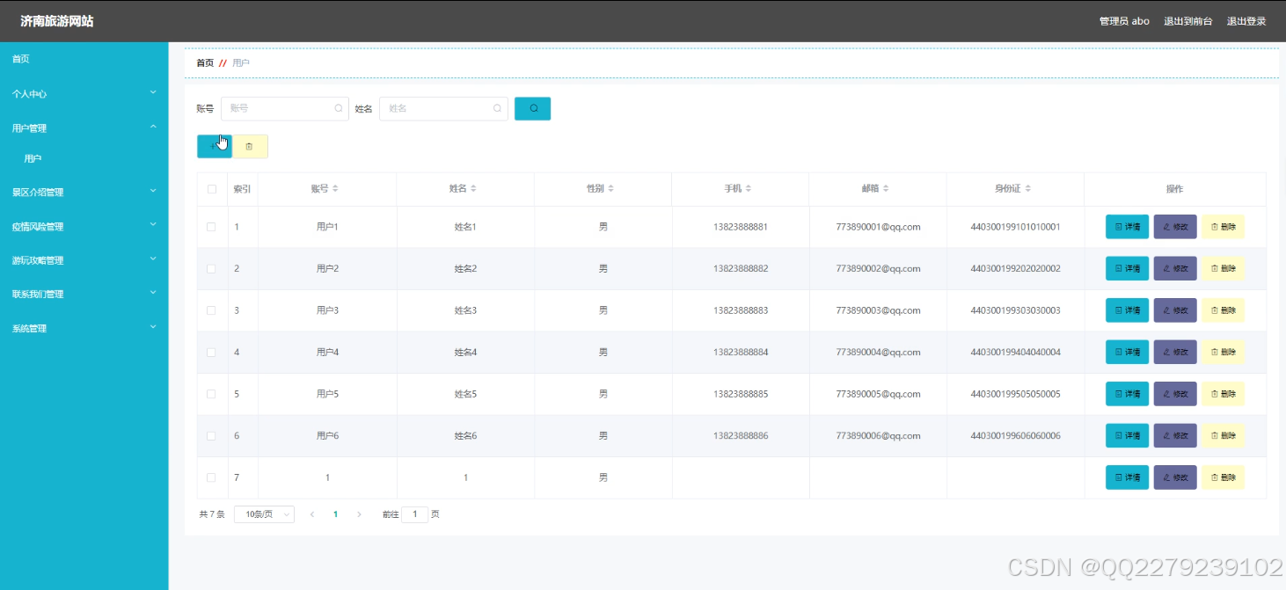Screen dimensions: 1286x590
Task: Open 详情 for row 用户4
Action: 1127,352
